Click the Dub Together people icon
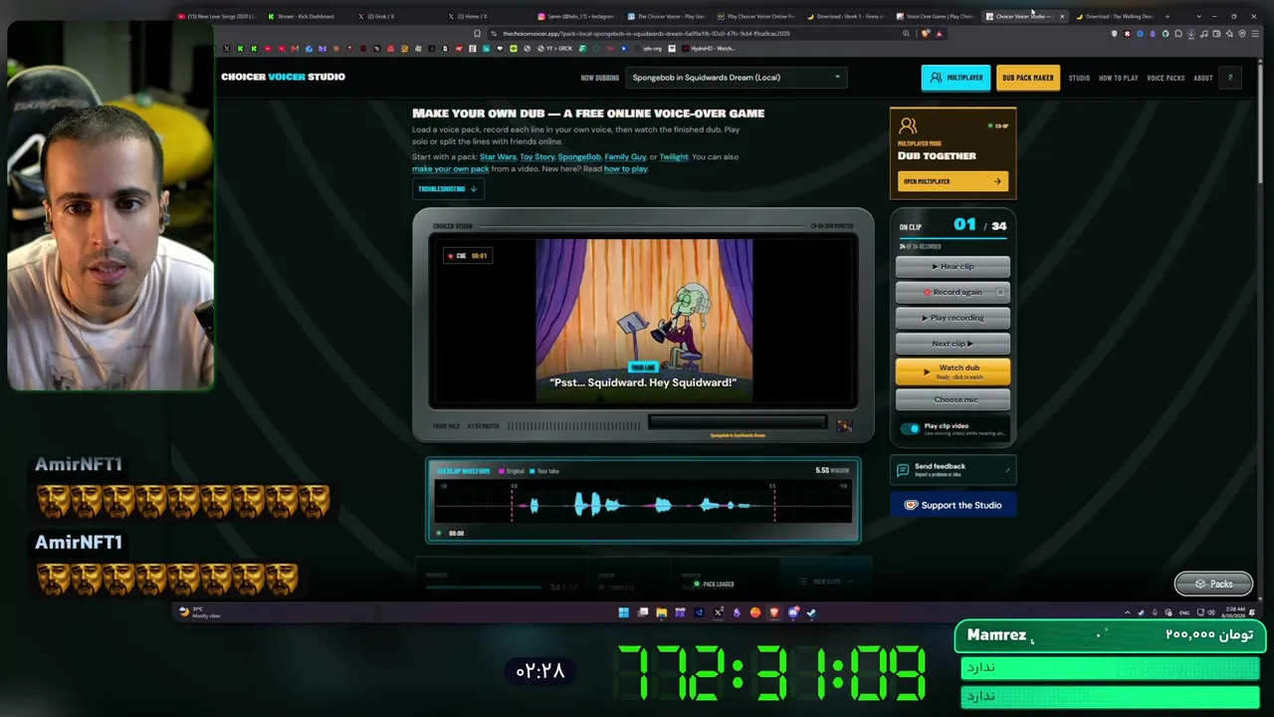Screen dimensions: 1274x717 tap(907, 126)
